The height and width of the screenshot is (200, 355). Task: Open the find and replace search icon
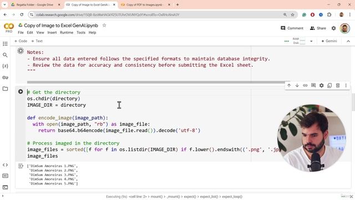tap(5, 55)
